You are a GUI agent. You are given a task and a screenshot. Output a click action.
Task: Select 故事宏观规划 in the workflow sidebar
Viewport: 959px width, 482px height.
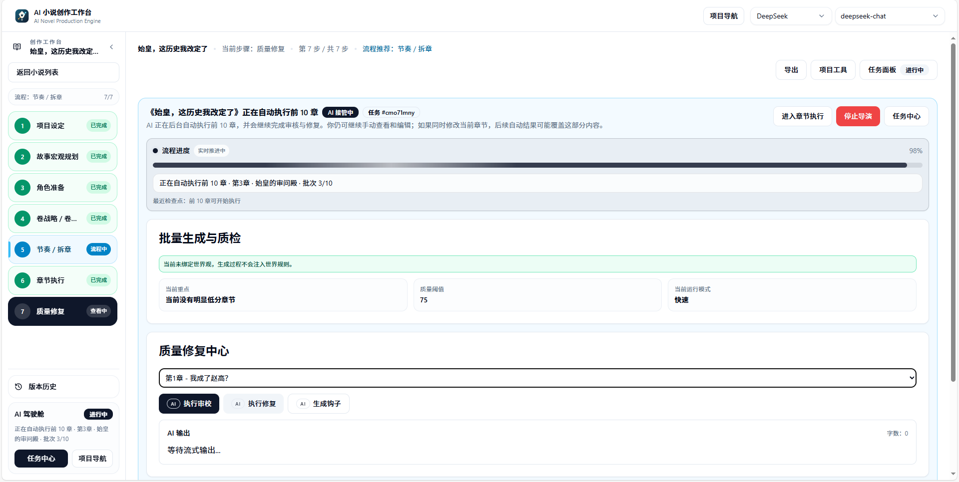pyautogui.click(x=56, y=156)
